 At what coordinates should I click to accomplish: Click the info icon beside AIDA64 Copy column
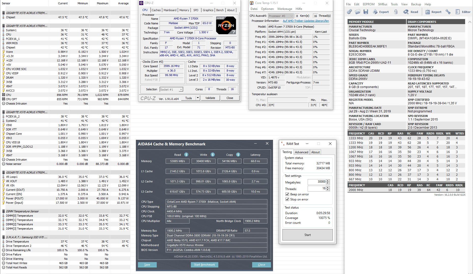tap(238, 155)
